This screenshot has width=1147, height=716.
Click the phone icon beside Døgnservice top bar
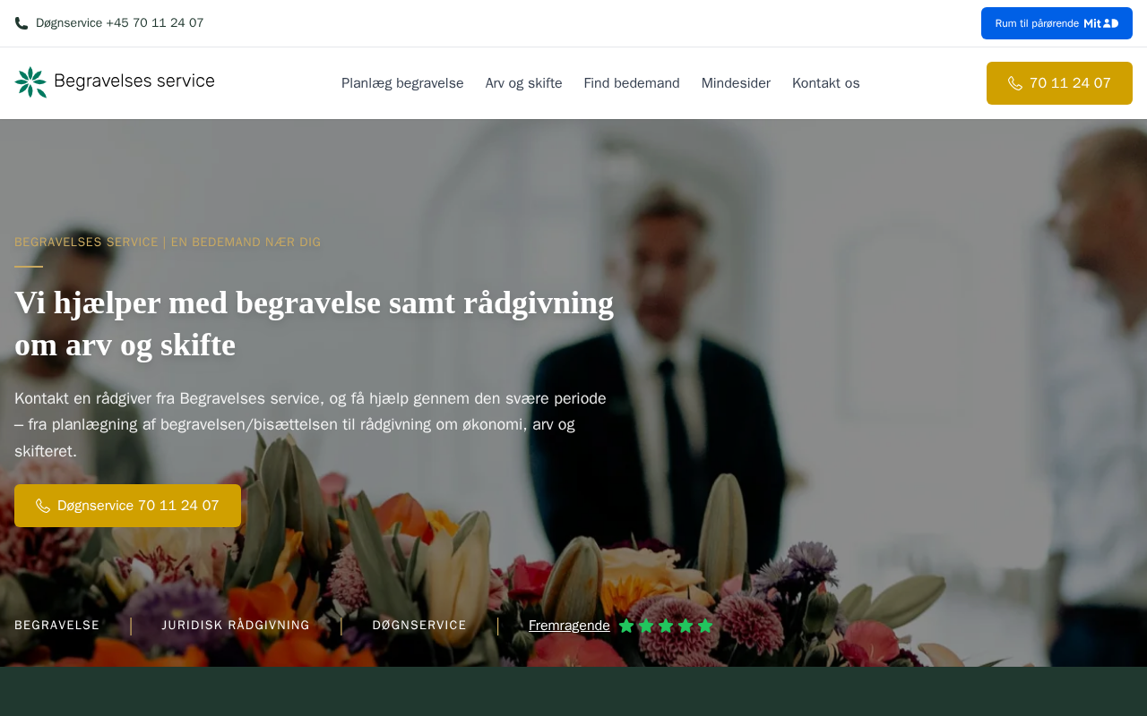pos(22,23)
